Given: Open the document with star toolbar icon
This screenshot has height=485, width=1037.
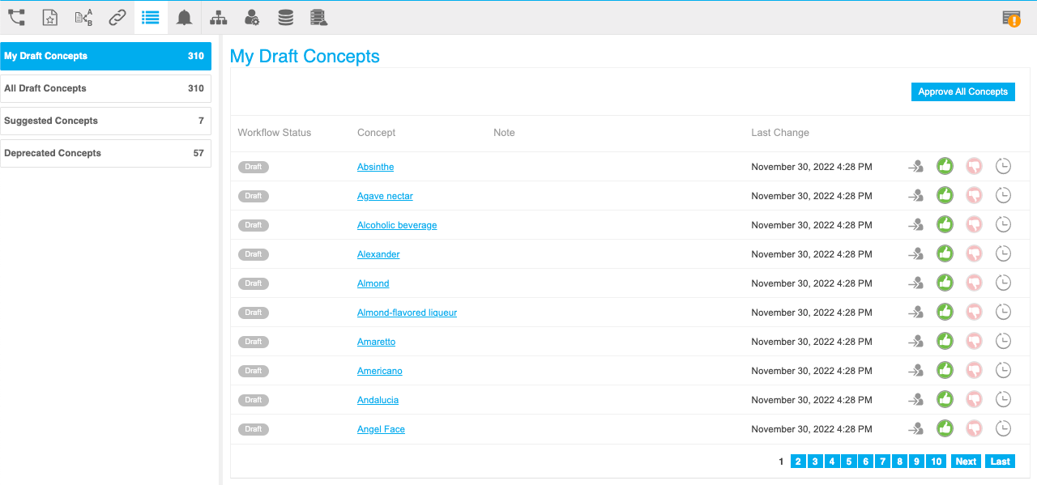Looking at the screenshot, I should (49, 16).
